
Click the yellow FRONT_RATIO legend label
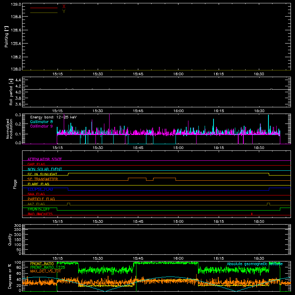point(42,264)
